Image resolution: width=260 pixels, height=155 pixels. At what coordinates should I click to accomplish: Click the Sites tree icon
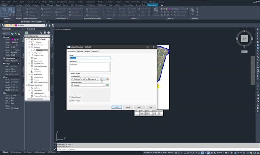point(32,58)
